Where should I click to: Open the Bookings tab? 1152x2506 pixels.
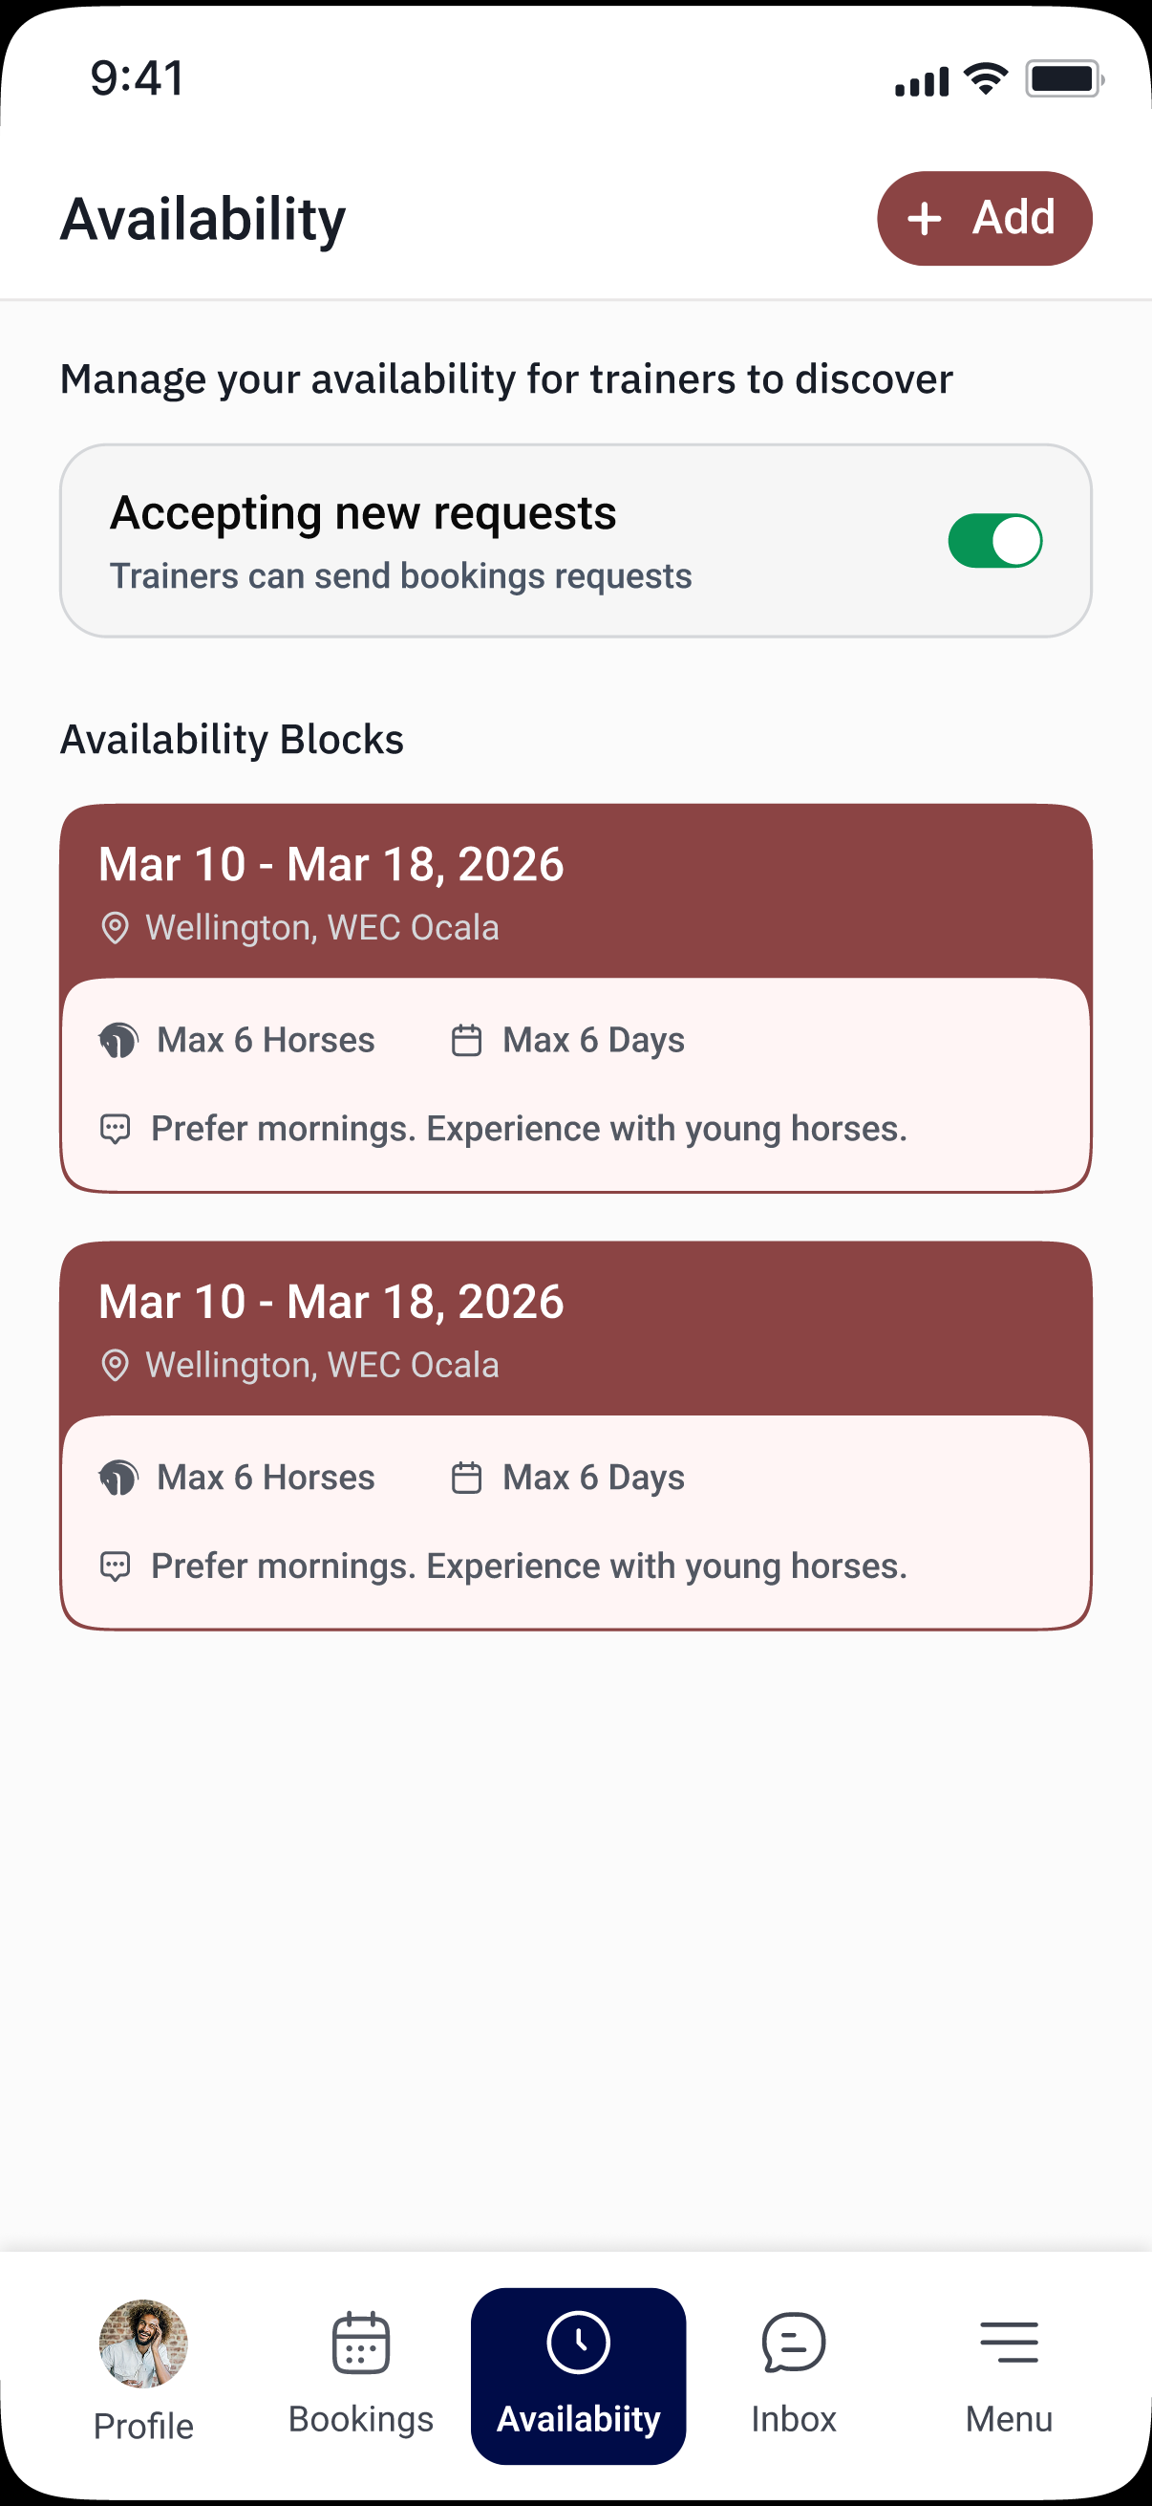tap(361, 2375)
